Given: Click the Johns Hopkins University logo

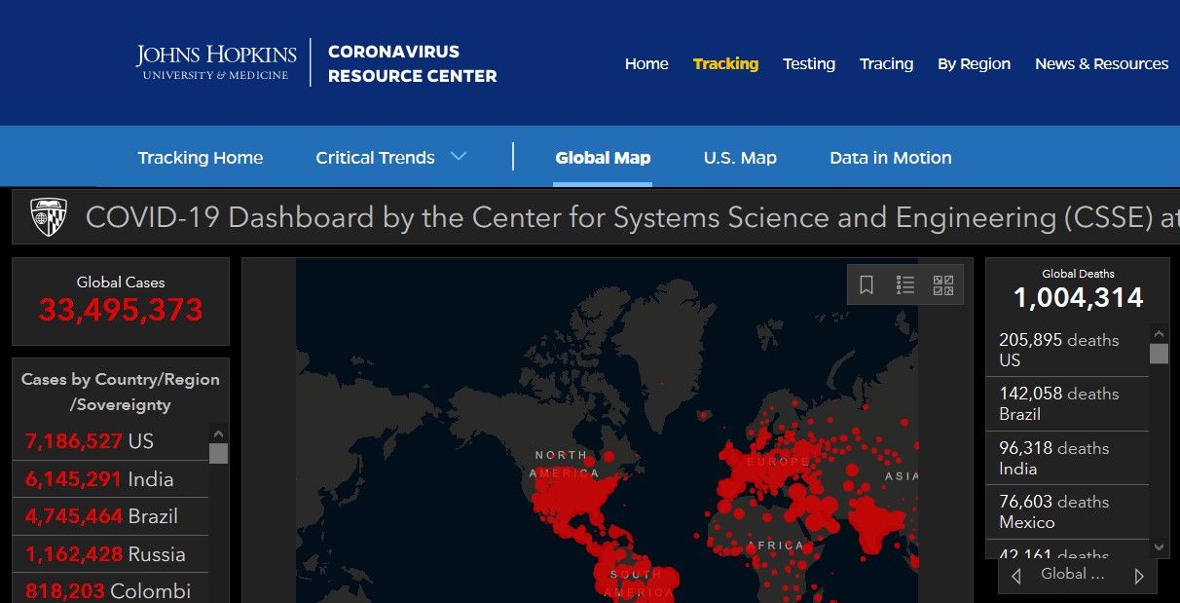Looking at the screenshot, I should 215,62.
